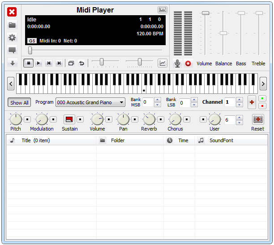The height and width of the screenshot is (245, 274).
Task: Click the loop back arrow icon
Action: [x=81, y=63]
